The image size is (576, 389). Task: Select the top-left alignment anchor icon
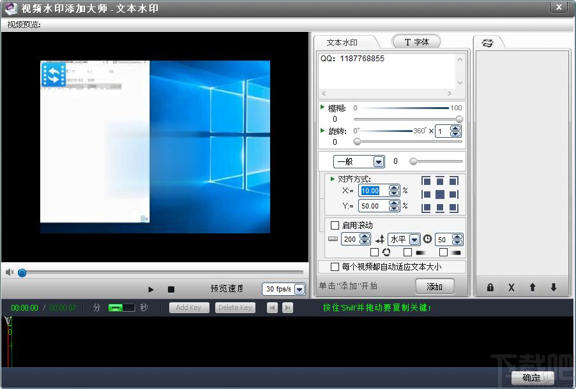[426, 181]
